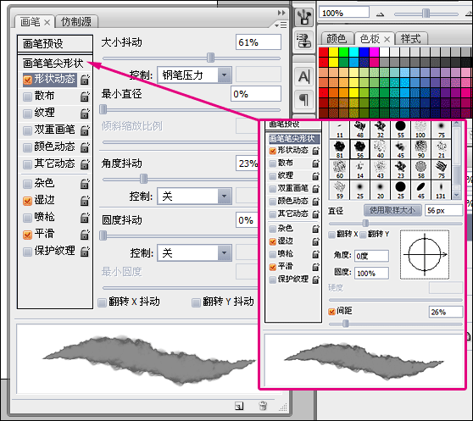Image resolution: width=473 pixels, height=421 pixels.
Task: Switch to the 颜色 tab
Action: (337, 39)
